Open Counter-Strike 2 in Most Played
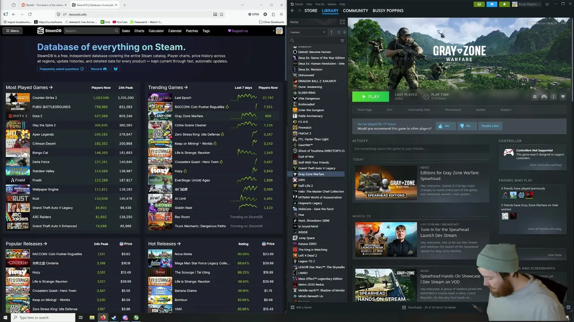The height and width of the screenshot is (322, 574). pyautogui.click(x=44, y=97)
